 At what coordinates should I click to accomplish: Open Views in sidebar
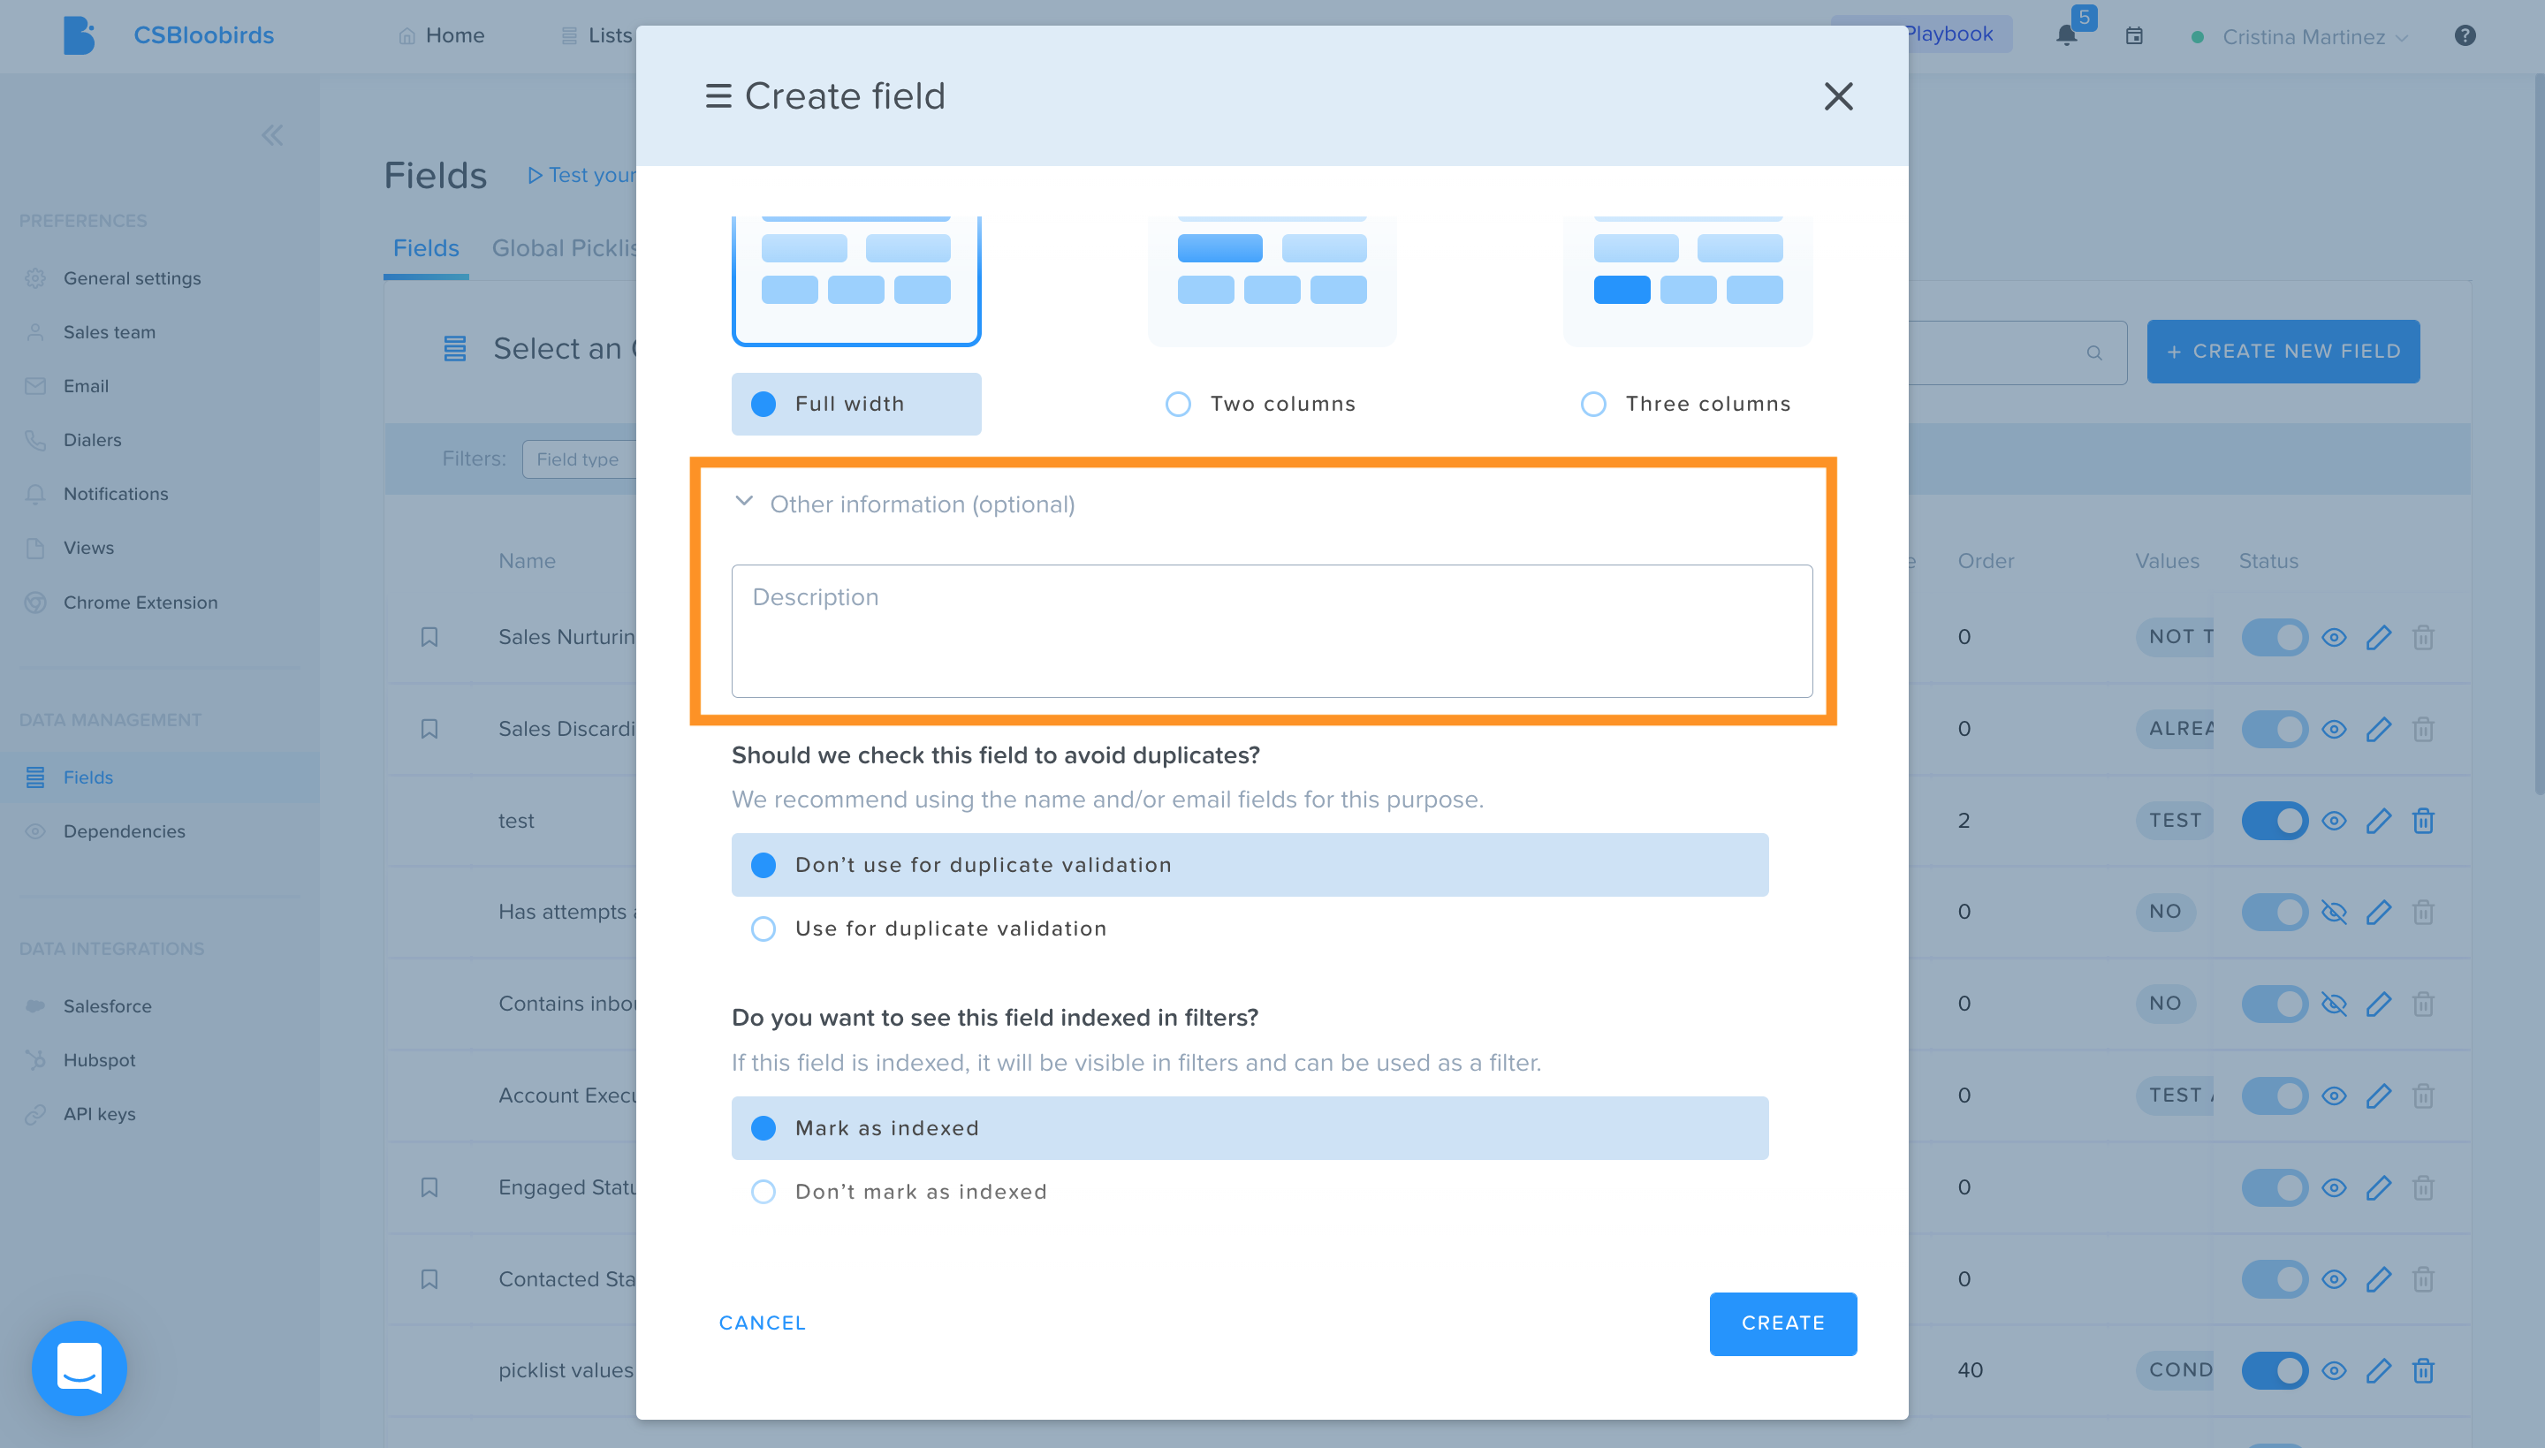(x=88, y=548)
